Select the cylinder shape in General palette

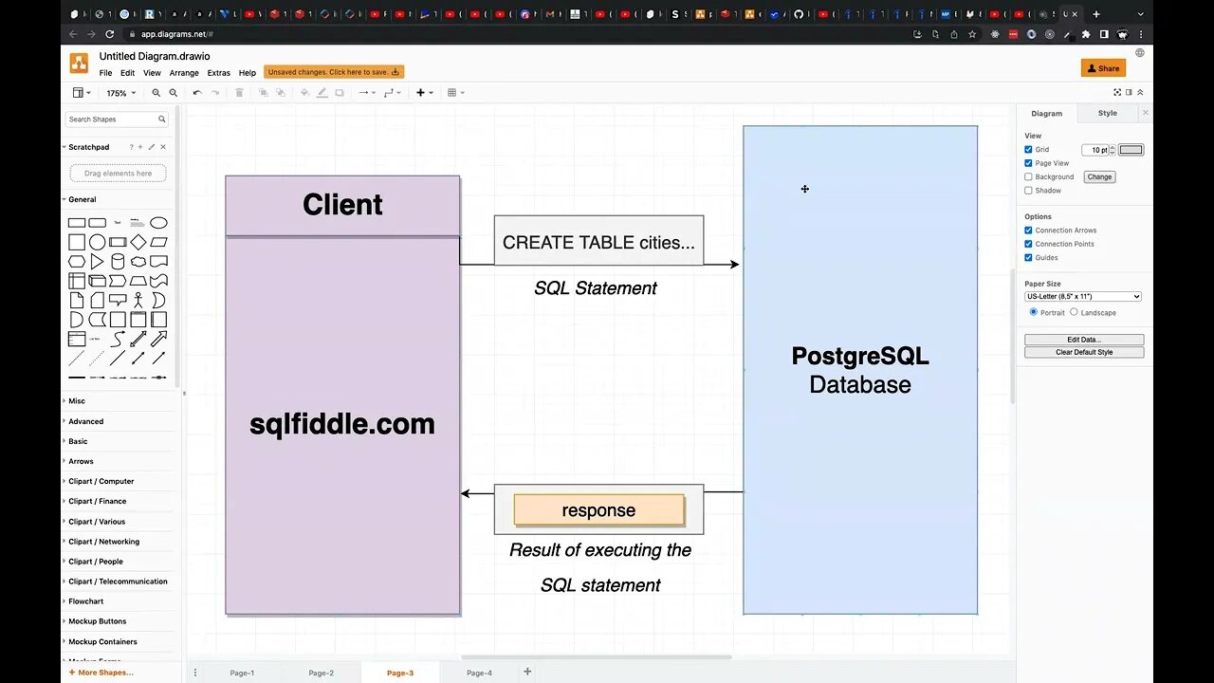(x=118, y=262)
